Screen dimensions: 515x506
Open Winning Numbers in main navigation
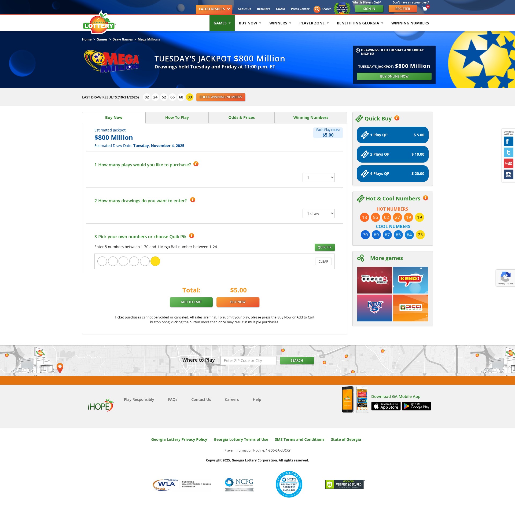tap(410, 23)
